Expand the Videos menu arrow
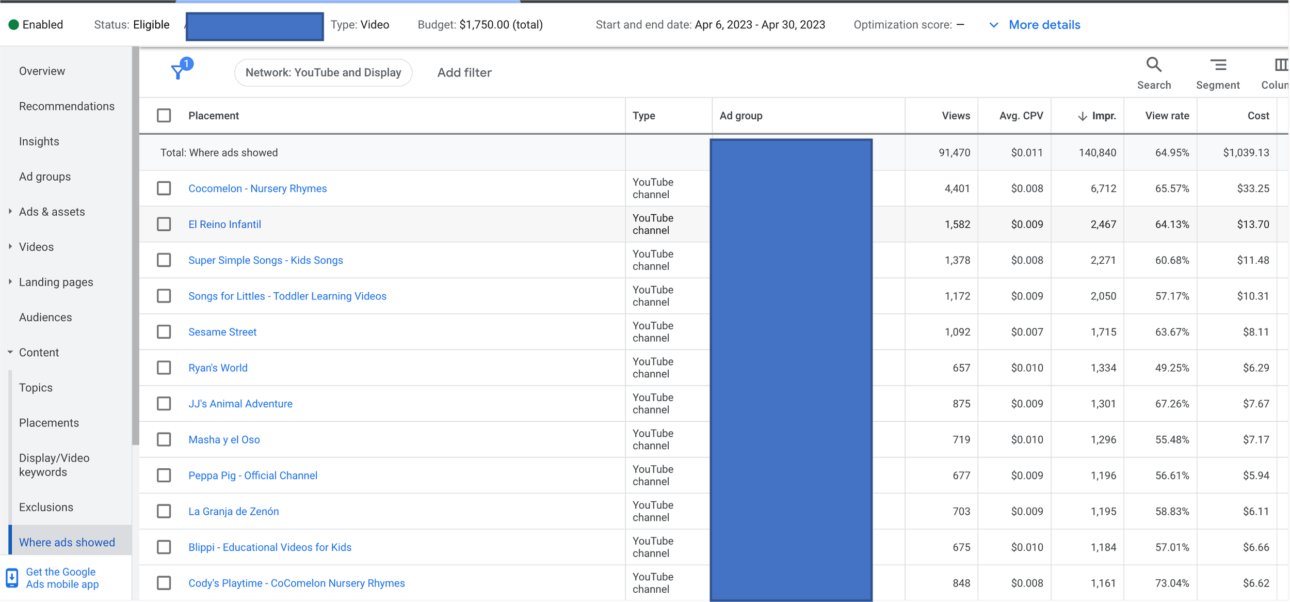 10,247
